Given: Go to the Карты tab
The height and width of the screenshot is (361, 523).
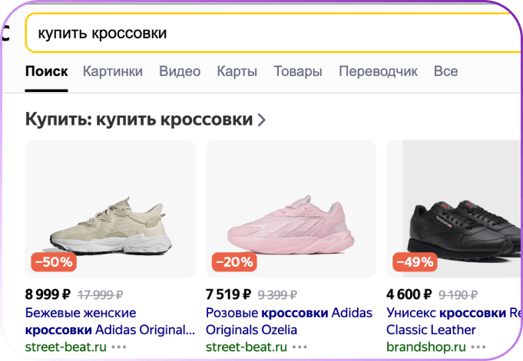Looking at the screenshot, I should (x=237, y=71).
